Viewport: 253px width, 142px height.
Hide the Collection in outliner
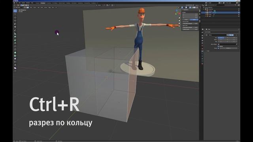click(x=239, y=9)
